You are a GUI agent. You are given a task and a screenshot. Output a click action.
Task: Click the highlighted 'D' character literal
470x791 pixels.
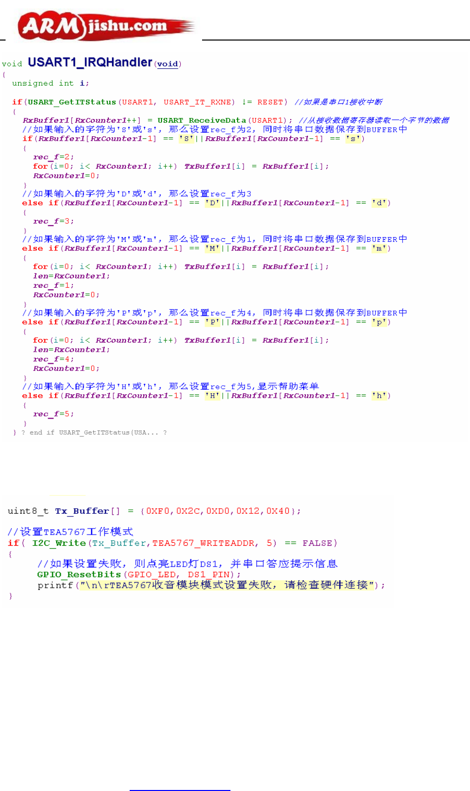click(x=213, y=203)
